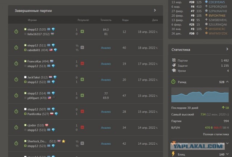Screen dimensions: 232x157
Task: Click the puzzle piece Tasks icon
Action: coord(174,65)
